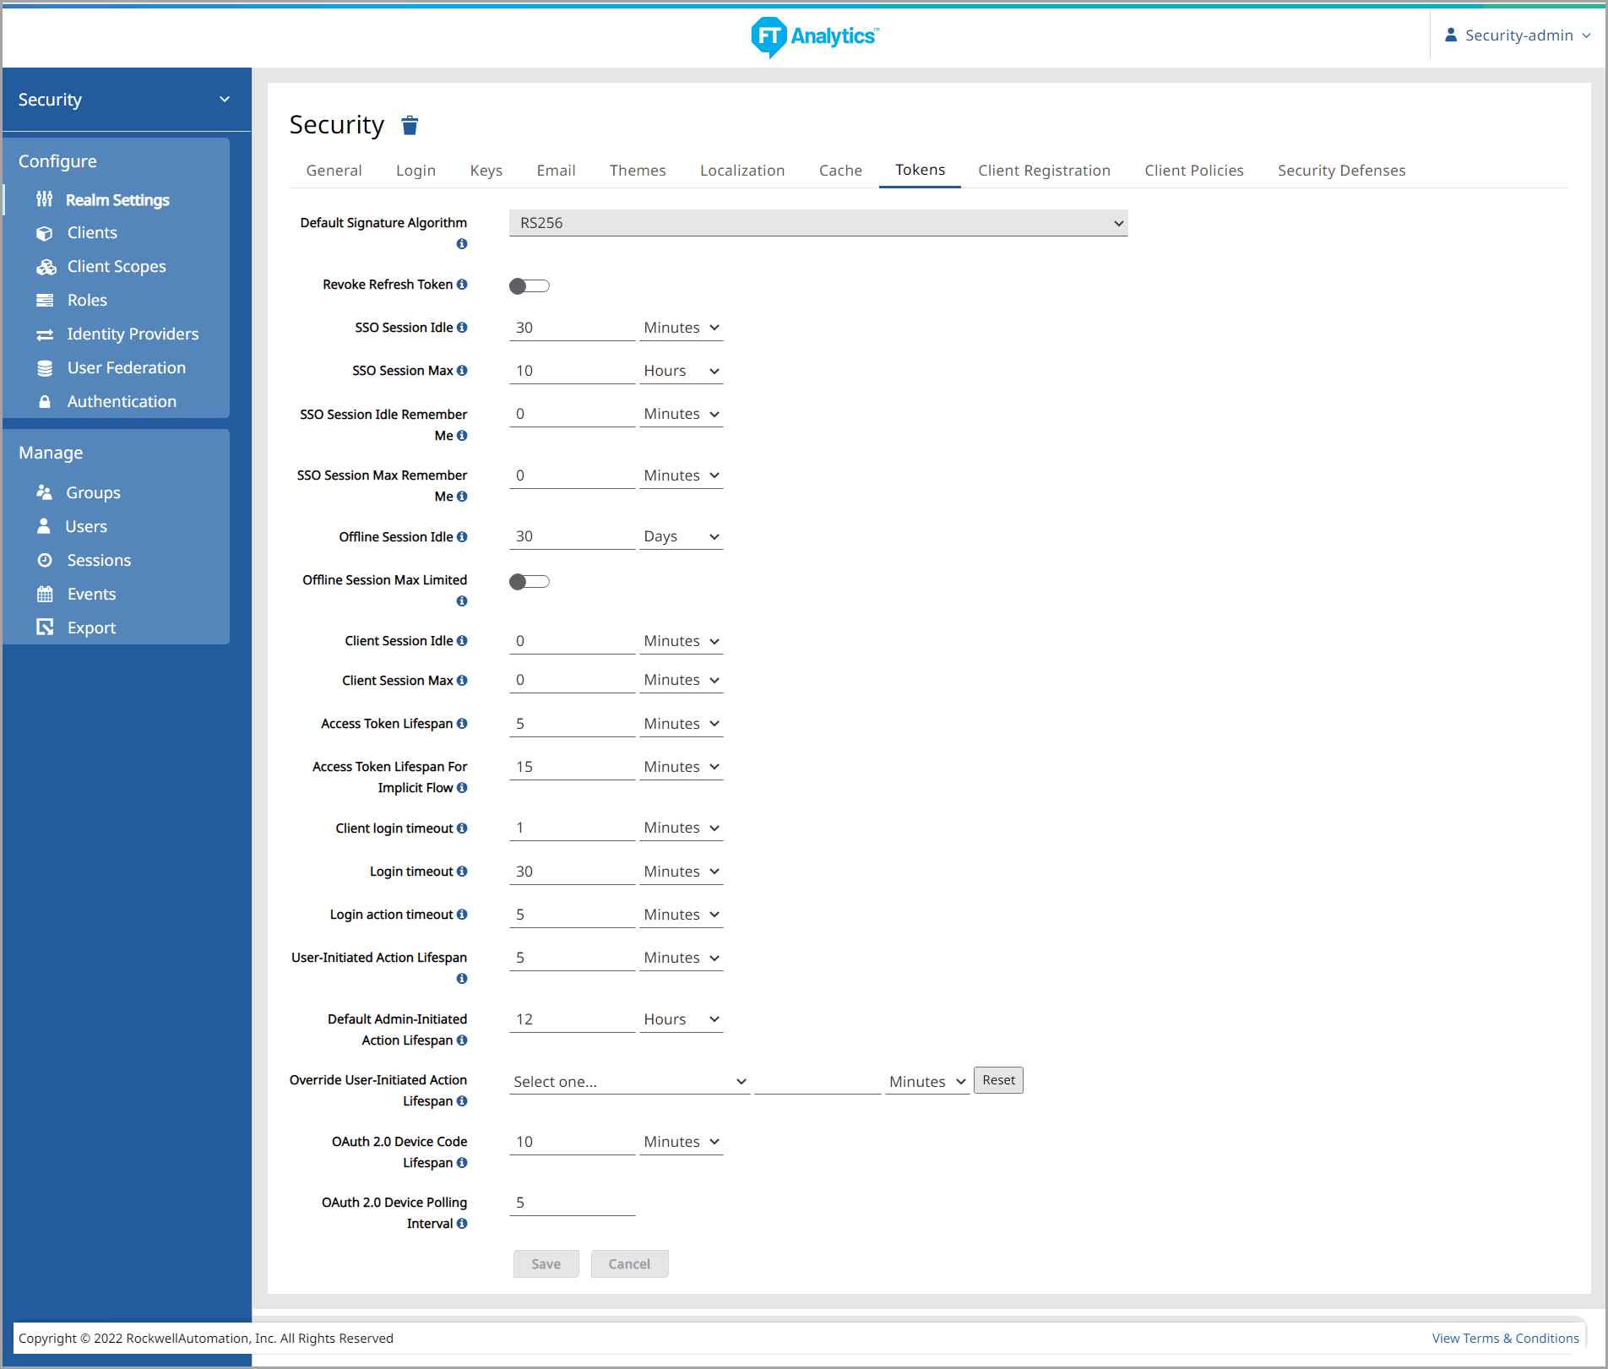Click the Authentication lock icon
The height and width of the screenshot is (1369, 1608).
pos(45,402)
